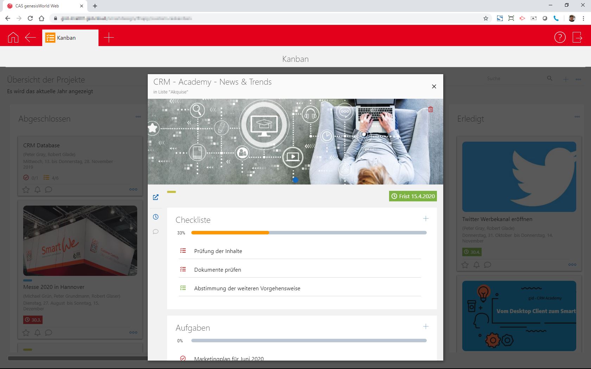
Task: Toggle notification bell on CRM Database card
Action: point(37,190)
